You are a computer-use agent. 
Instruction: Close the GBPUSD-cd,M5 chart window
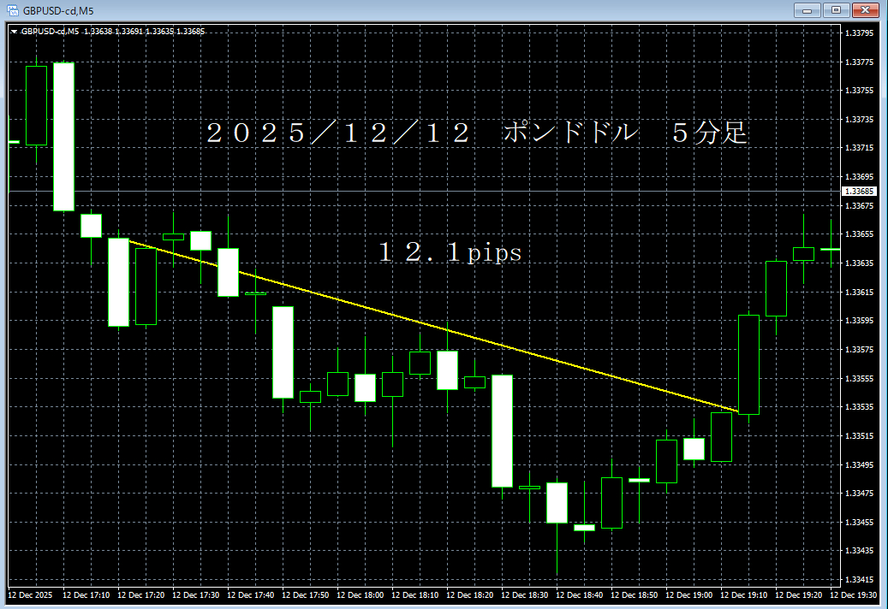866,10
